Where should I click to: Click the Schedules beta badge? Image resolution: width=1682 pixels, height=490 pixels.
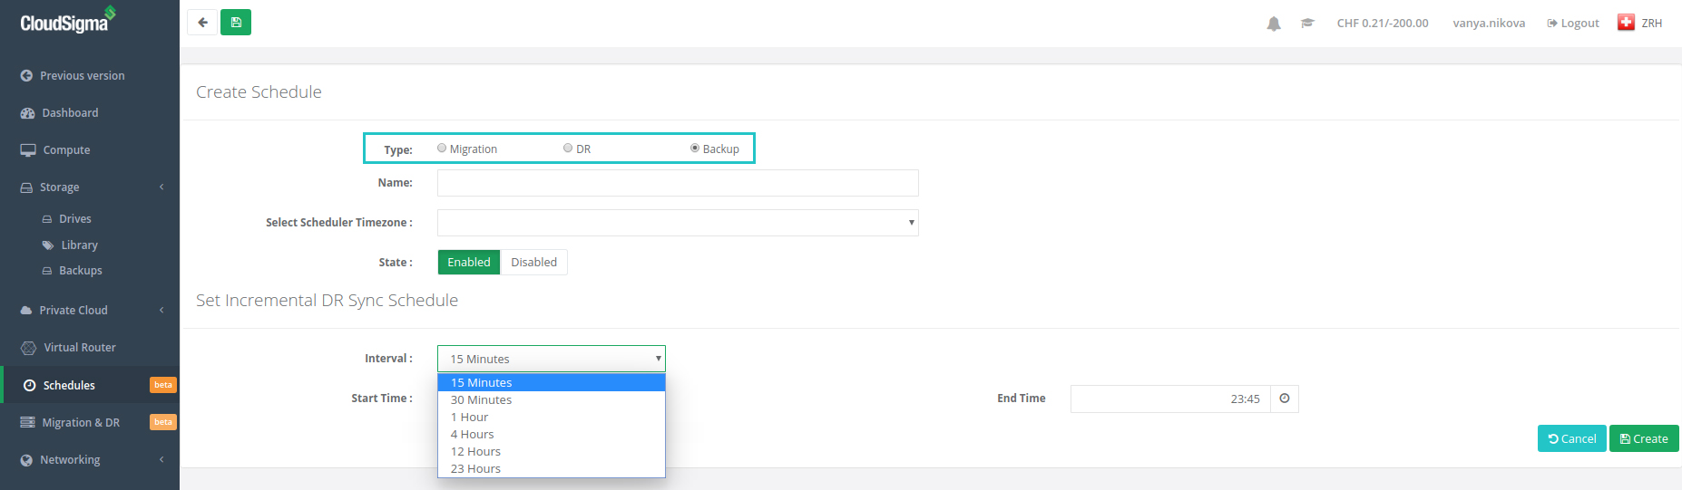click(x=163, y=385)
